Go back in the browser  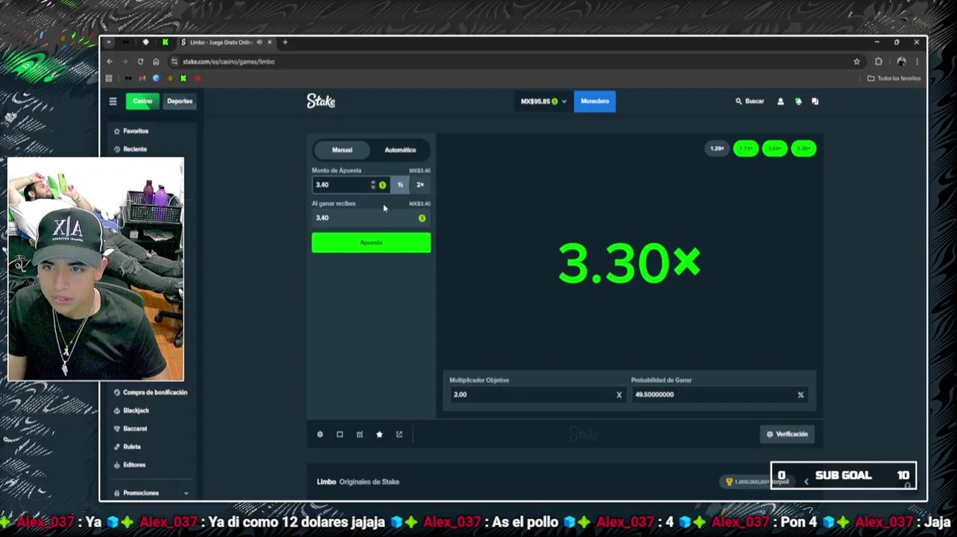tap(110, 62)
